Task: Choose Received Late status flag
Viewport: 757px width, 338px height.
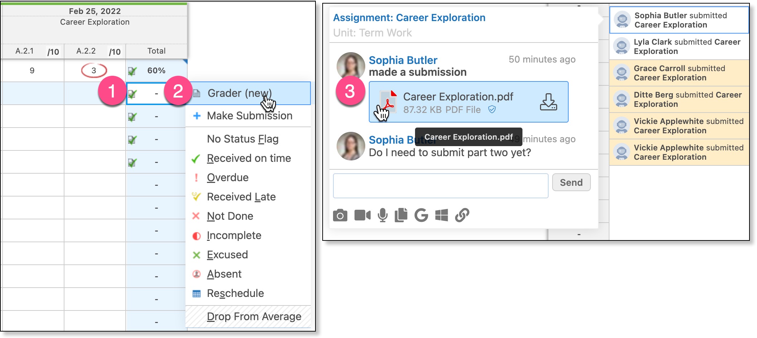Action: [241, 197]
